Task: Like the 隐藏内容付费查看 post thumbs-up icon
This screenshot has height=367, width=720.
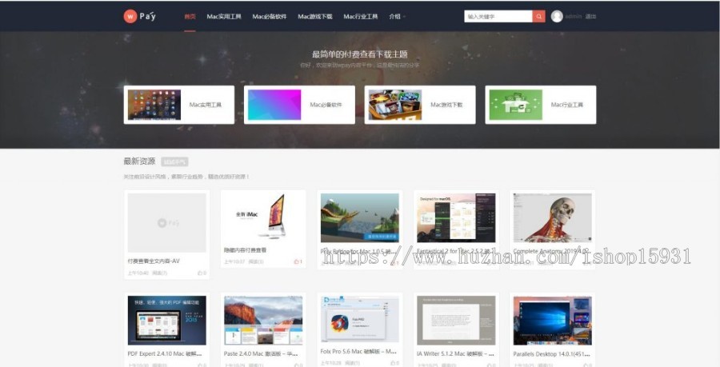Action: pyautogui.click(x=297, y=261)
